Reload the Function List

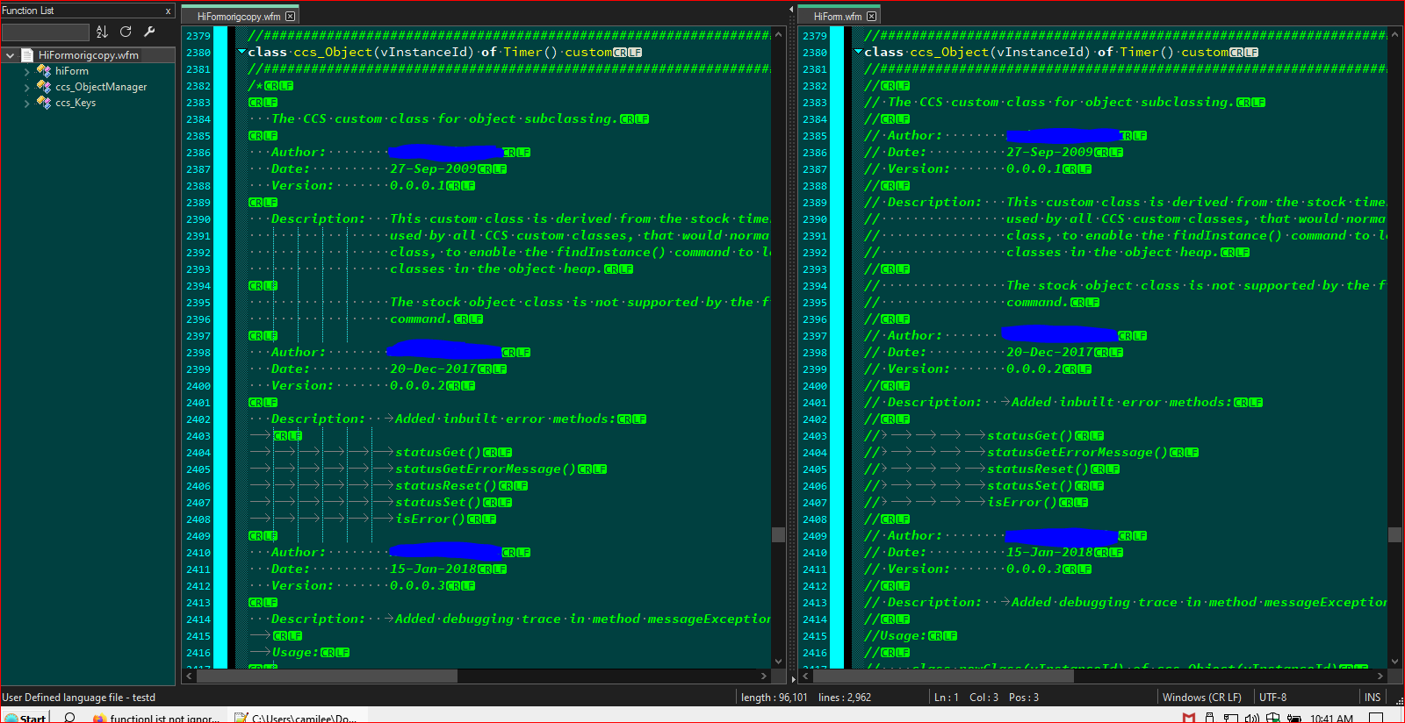(126, 32)
